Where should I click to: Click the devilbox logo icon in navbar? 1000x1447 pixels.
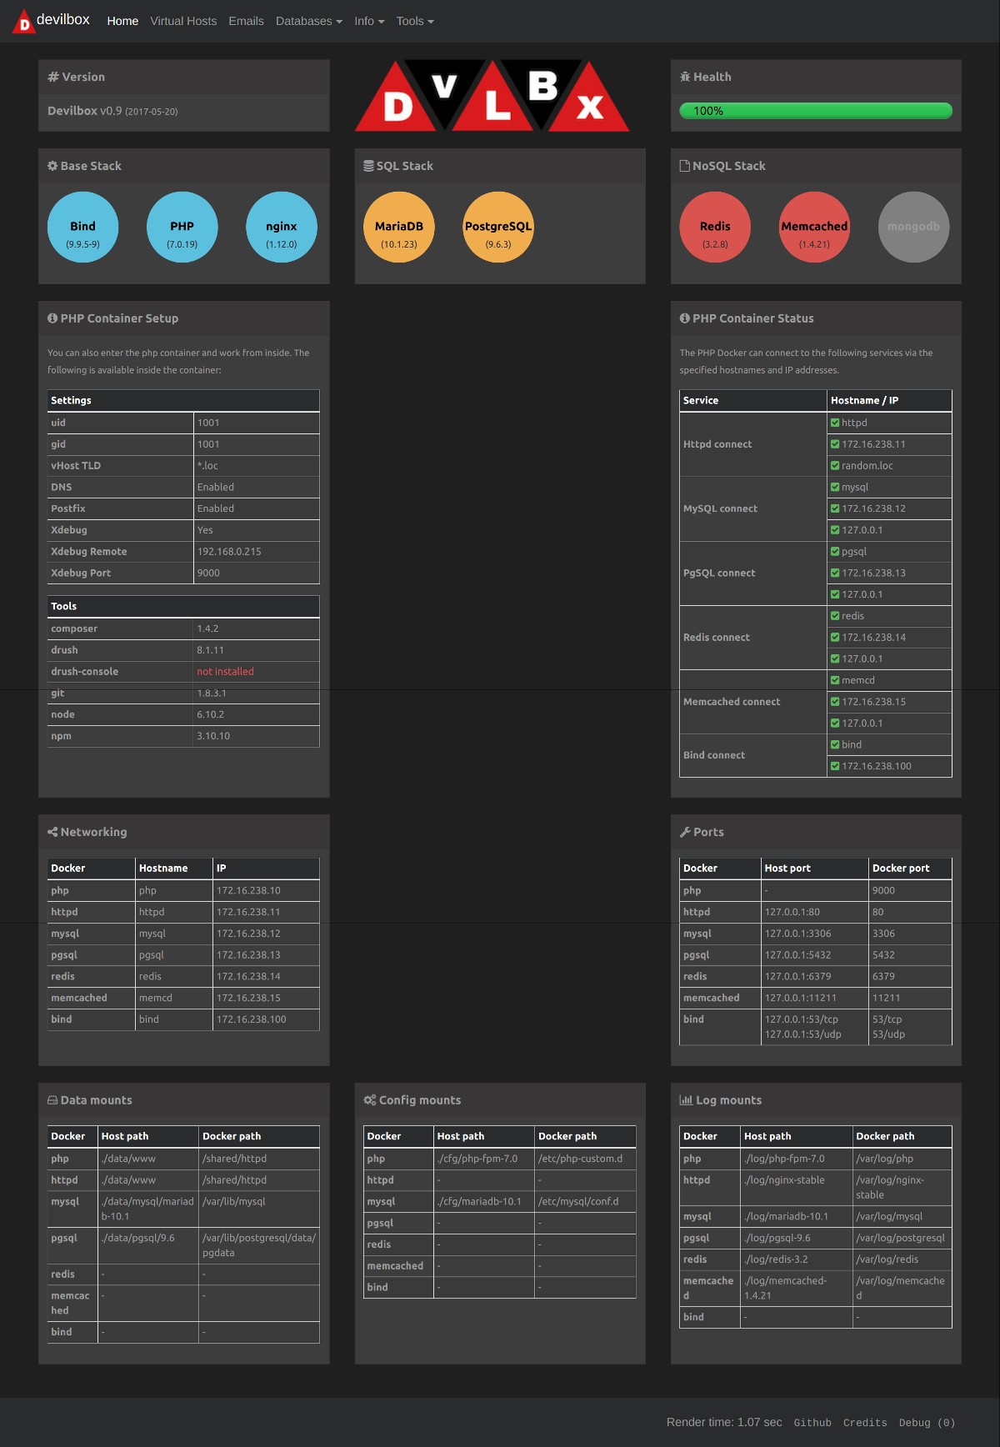coord(24,22)
